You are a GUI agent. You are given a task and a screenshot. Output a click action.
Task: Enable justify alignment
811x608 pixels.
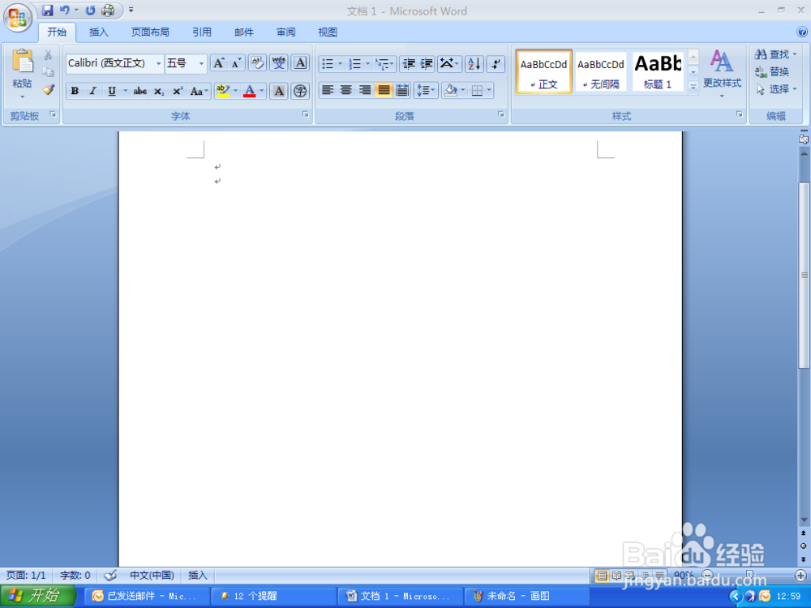[383, 91]
